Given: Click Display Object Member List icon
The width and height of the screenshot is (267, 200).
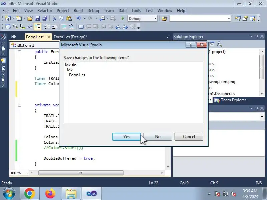Looking at the screenshot, I should [8, 27].
